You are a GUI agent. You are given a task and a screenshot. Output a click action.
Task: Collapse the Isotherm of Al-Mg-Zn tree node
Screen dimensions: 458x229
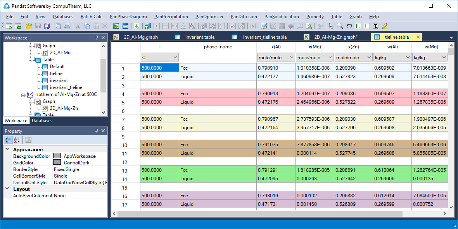coord(24,94)
